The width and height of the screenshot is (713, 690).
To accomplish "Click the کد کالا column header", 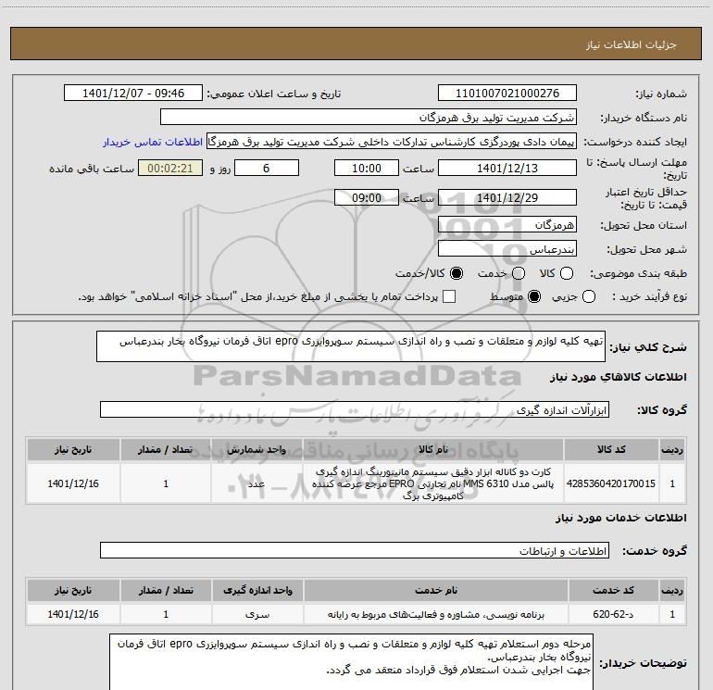I will pyautogui.click(x=611, y=449).
